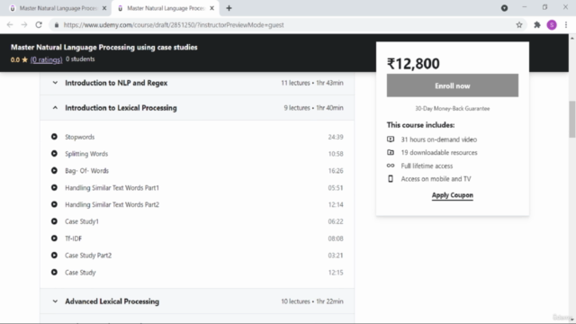Close the active second browser tab
Viewport: 576px width, 324px height.
212,8
